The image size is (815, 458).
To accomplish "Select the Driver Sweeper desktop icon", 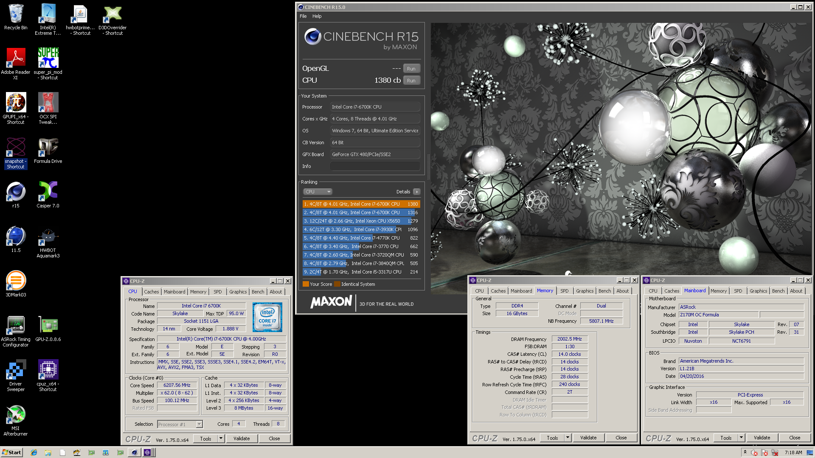I will click(x=16, y=375).
